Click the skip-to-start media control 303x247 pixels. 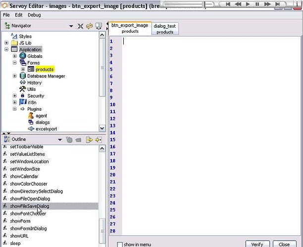[228, 4]
